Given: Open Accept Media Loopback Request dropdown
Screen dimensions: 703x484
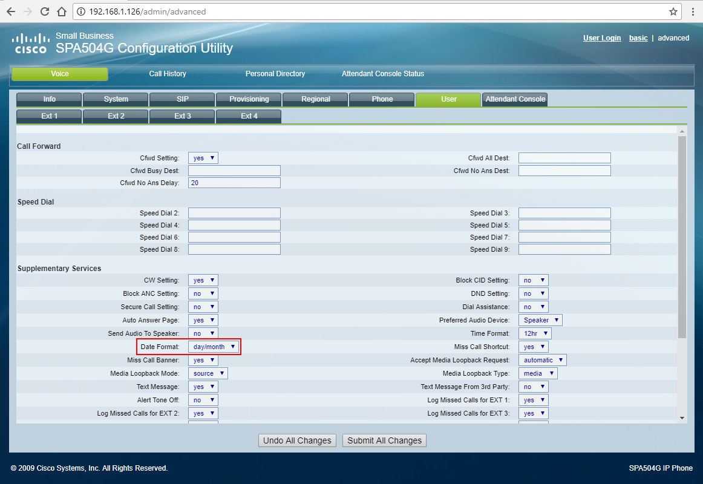Looking at the screenshot, I should pyautogui.click(x=543, y=360).
